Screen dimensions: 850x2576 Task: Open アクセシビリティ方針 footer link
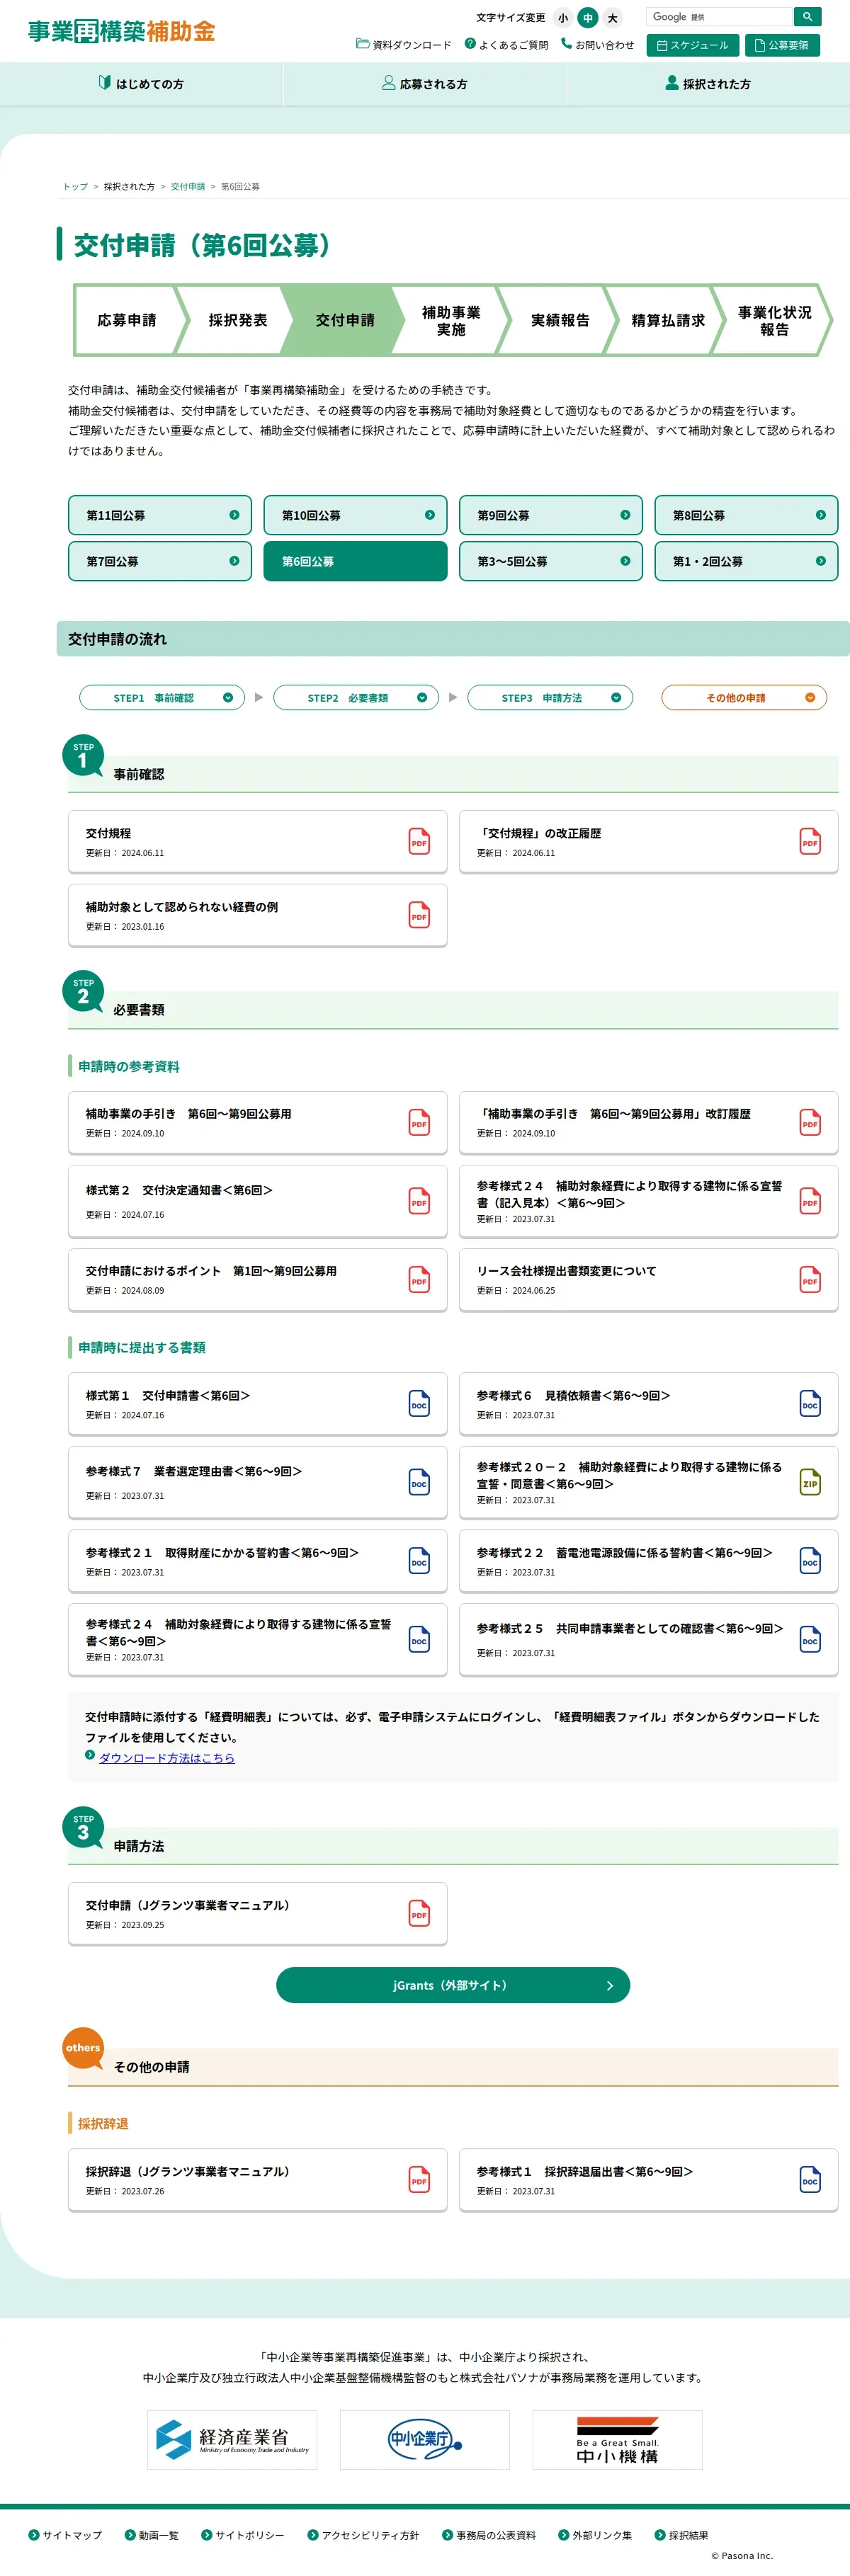[x=363, y=2535]
